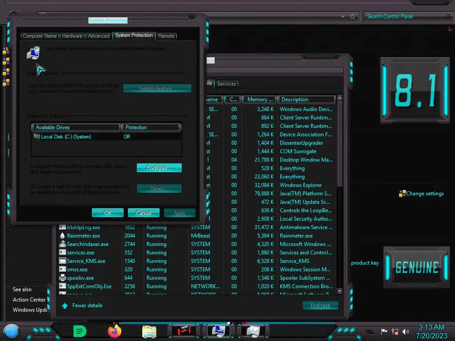455x341 pixels.
Task: Click the product key link
Action: point(365,263)
